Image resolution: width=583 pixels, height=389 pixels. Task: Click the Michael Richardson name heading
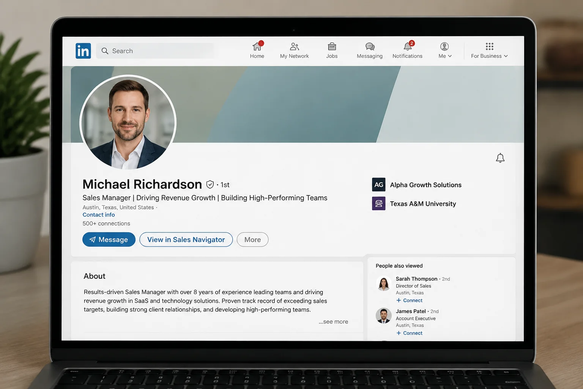click(142, 184)
